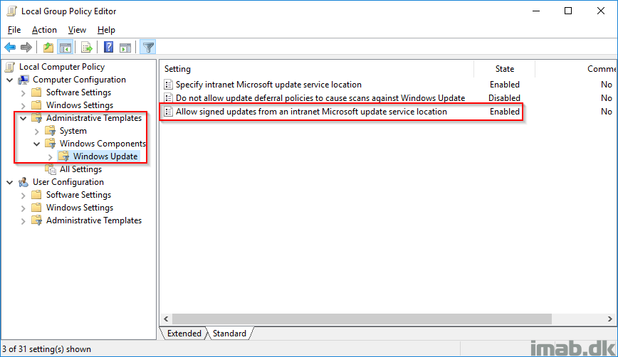618x357 pixels.
Task: Expand the System folder chevron
Action: pos(36,131)
